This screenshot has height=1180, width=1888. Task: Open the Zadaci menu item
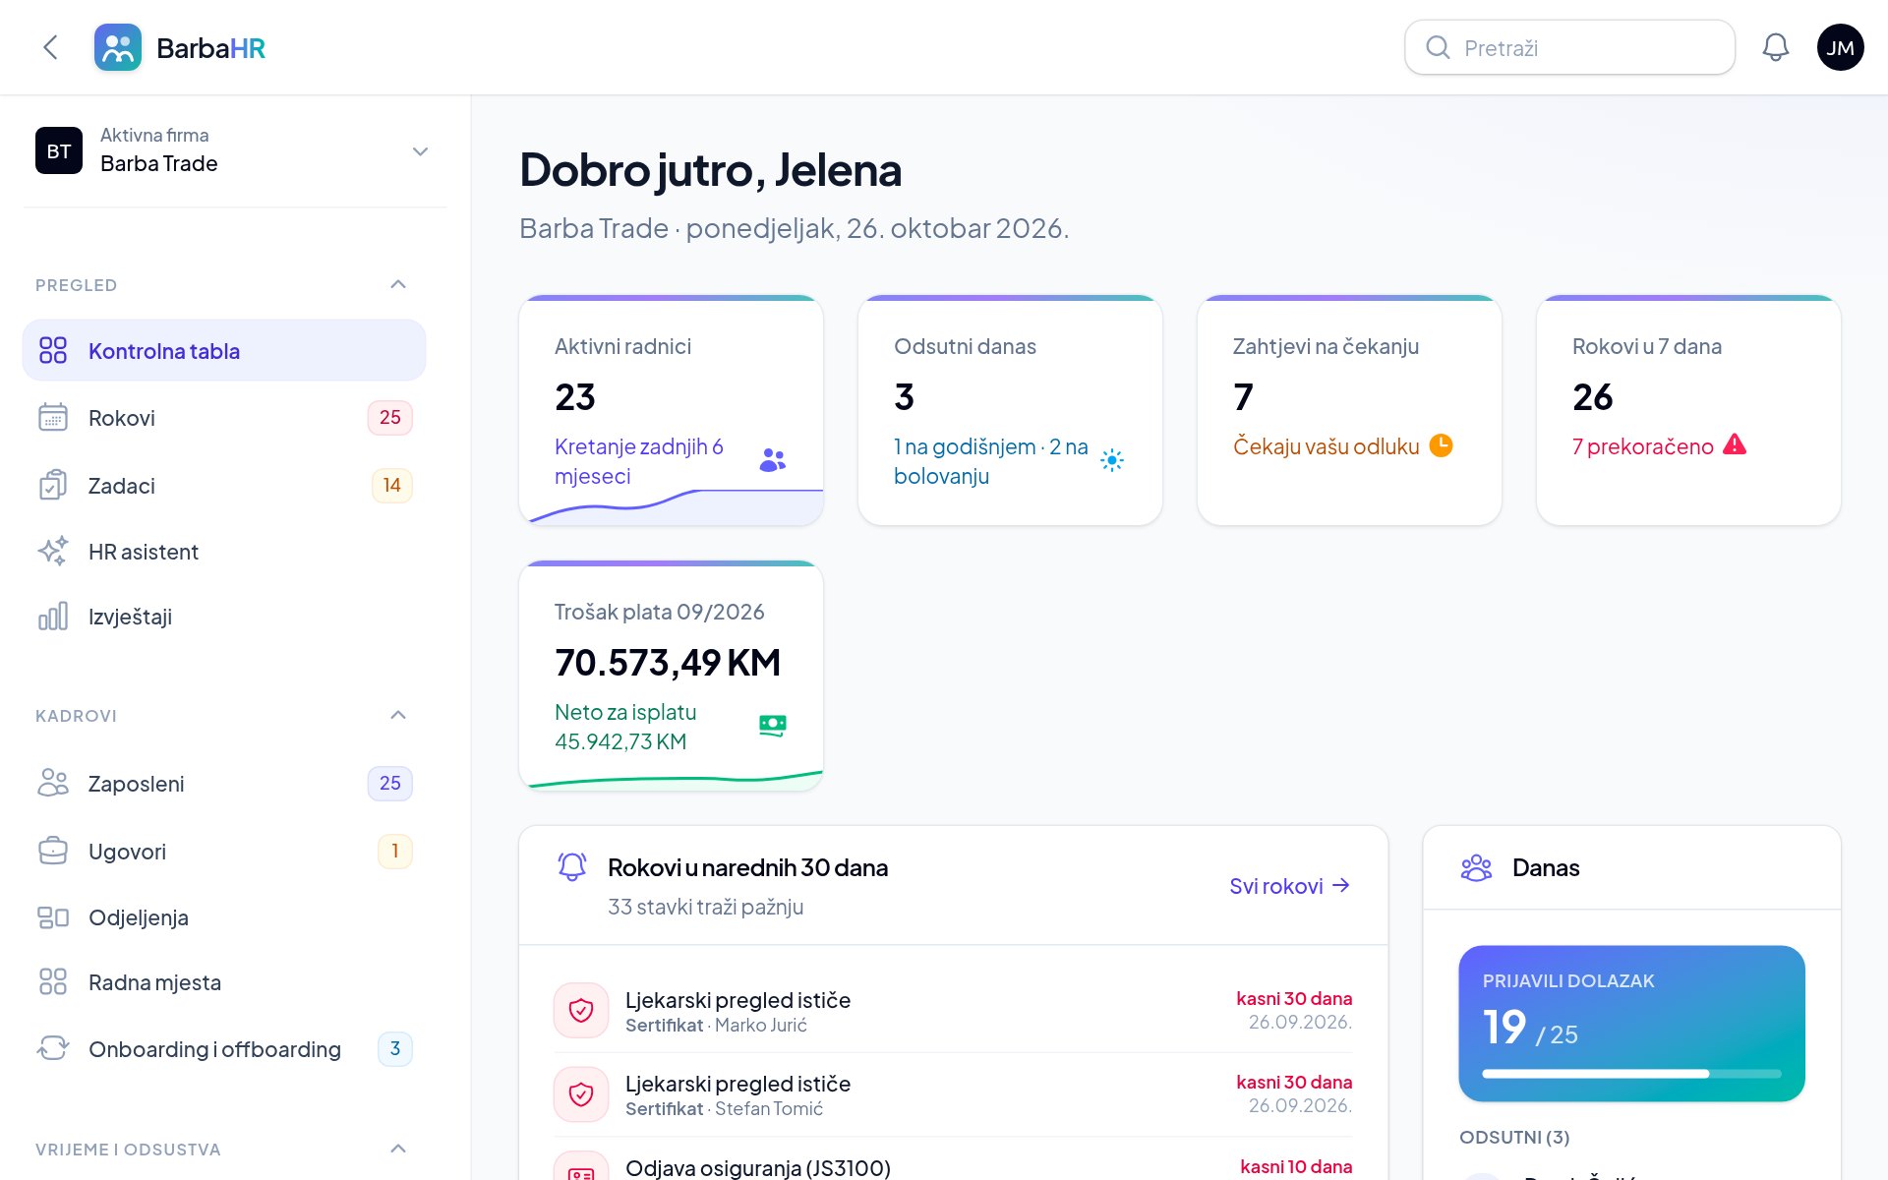point(224,485)
